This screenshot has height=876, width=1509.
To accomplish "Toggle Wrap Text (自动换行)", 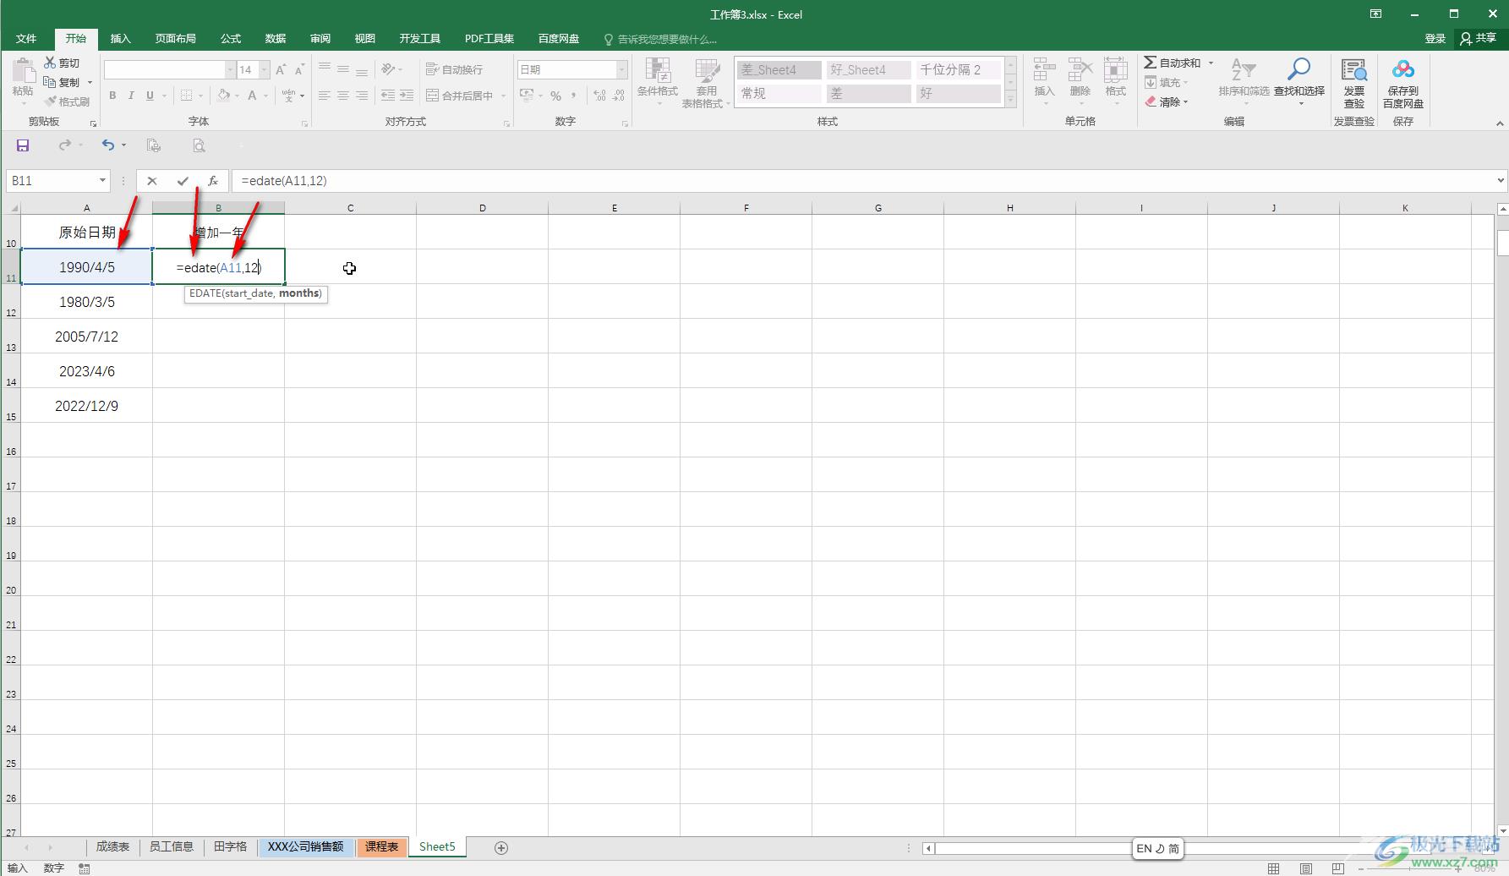I will pyautogui.click(x=455, y=69).
